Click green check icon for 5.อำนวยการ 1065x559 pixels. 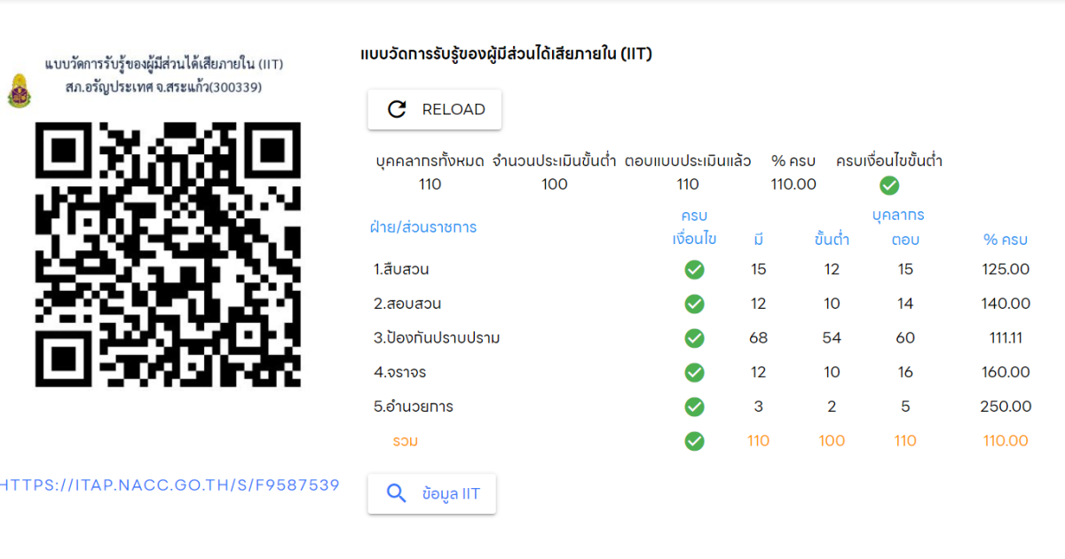click(x=695, y=407)
